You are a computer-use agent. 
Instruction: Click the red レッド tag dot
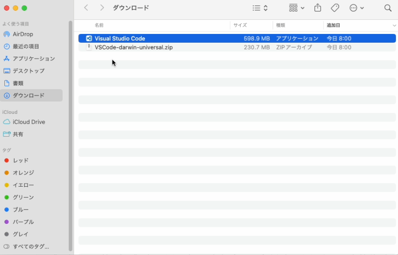click(7, 160)
